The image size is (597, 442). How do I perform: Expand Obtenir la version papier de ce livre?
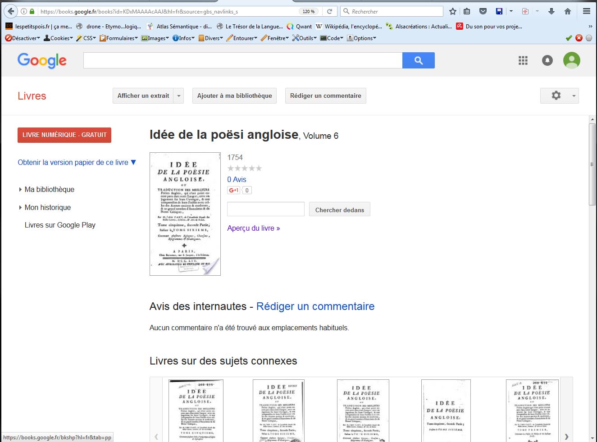tap(77, 162)
